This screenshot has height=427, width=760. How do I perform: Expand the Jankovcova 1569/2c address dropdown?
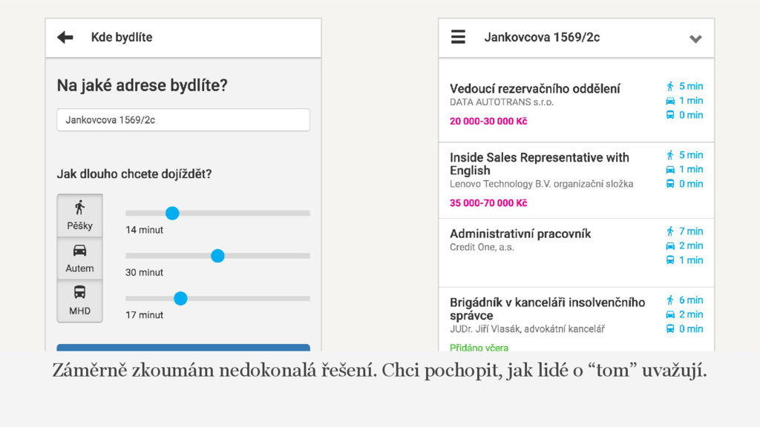[695, 39]
